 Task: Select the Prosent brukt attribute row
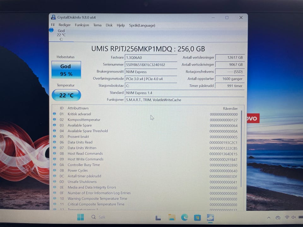click(146, 137)
